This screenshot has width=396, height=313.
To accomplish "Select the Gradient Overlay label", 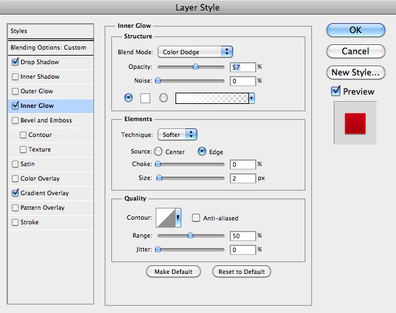I will [45, 193].
